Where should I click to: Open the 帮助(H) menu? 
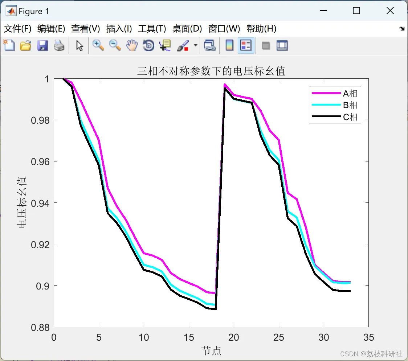click(x=261, y=29)
